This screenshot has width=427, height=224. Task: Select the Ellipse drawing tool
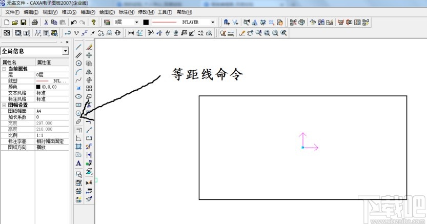(x=78, y=96)
